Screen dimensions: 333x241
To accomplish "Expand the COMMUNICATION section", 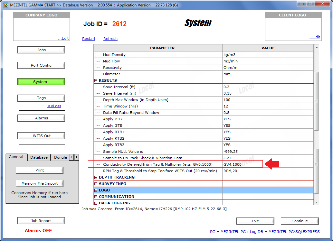I will (x=96, y=197).
